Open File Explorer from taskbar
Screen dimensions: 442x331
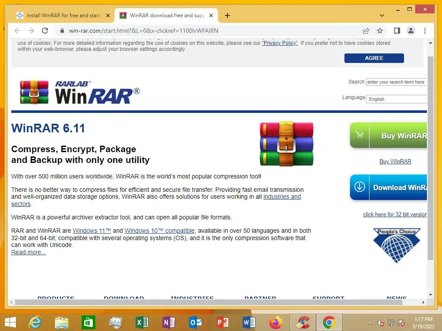[61, 322]
